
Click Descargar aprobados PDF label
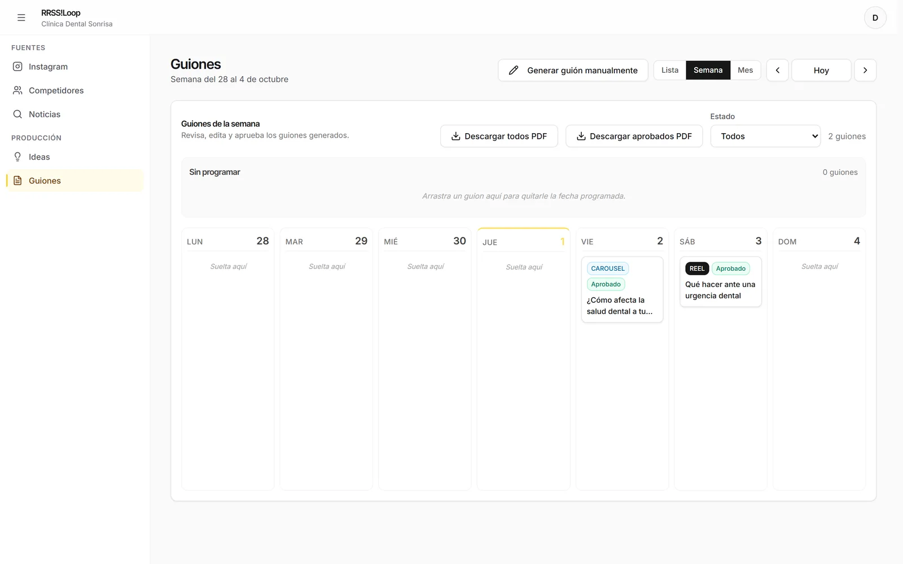tap(641, 136)
